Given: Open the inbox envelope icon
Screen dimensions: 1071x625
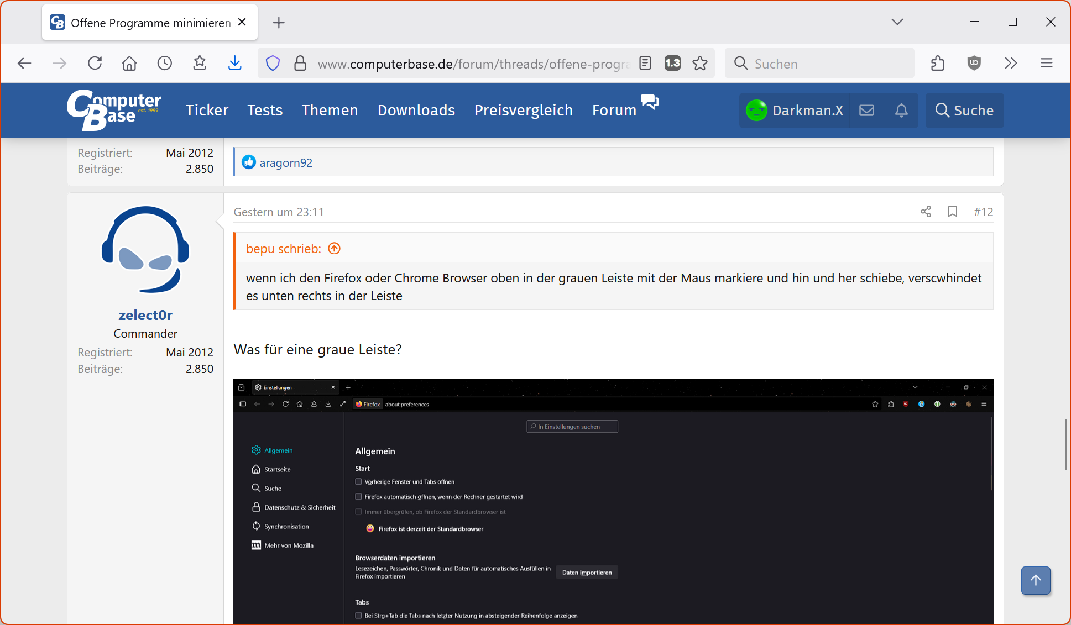Looking at the screenshot, I should [x=866, y=111].
